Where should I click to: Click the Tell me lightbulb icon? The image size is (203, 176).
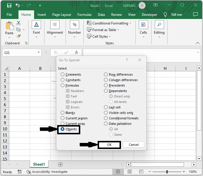pyautogui.click(x=165, y=15)
